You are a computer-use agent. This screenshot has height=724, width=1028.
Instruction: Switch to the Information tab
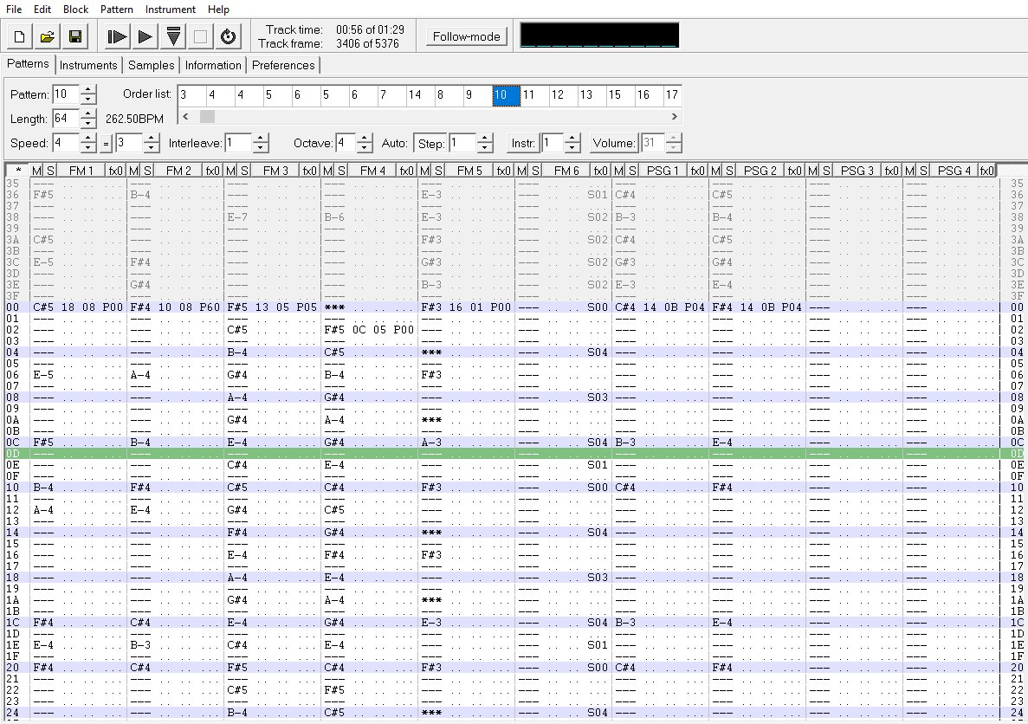pos(213,65)
